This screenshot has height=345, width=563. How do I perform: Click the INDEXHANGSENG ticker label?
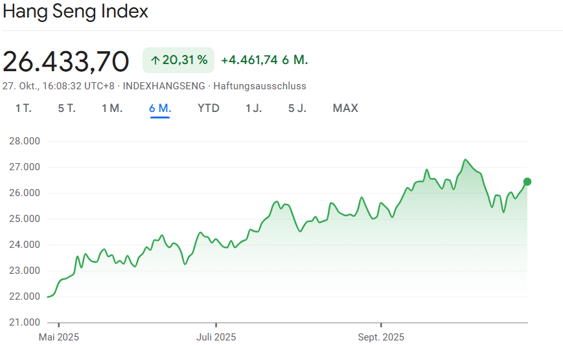pyautogui.click(x=164, y=86)
